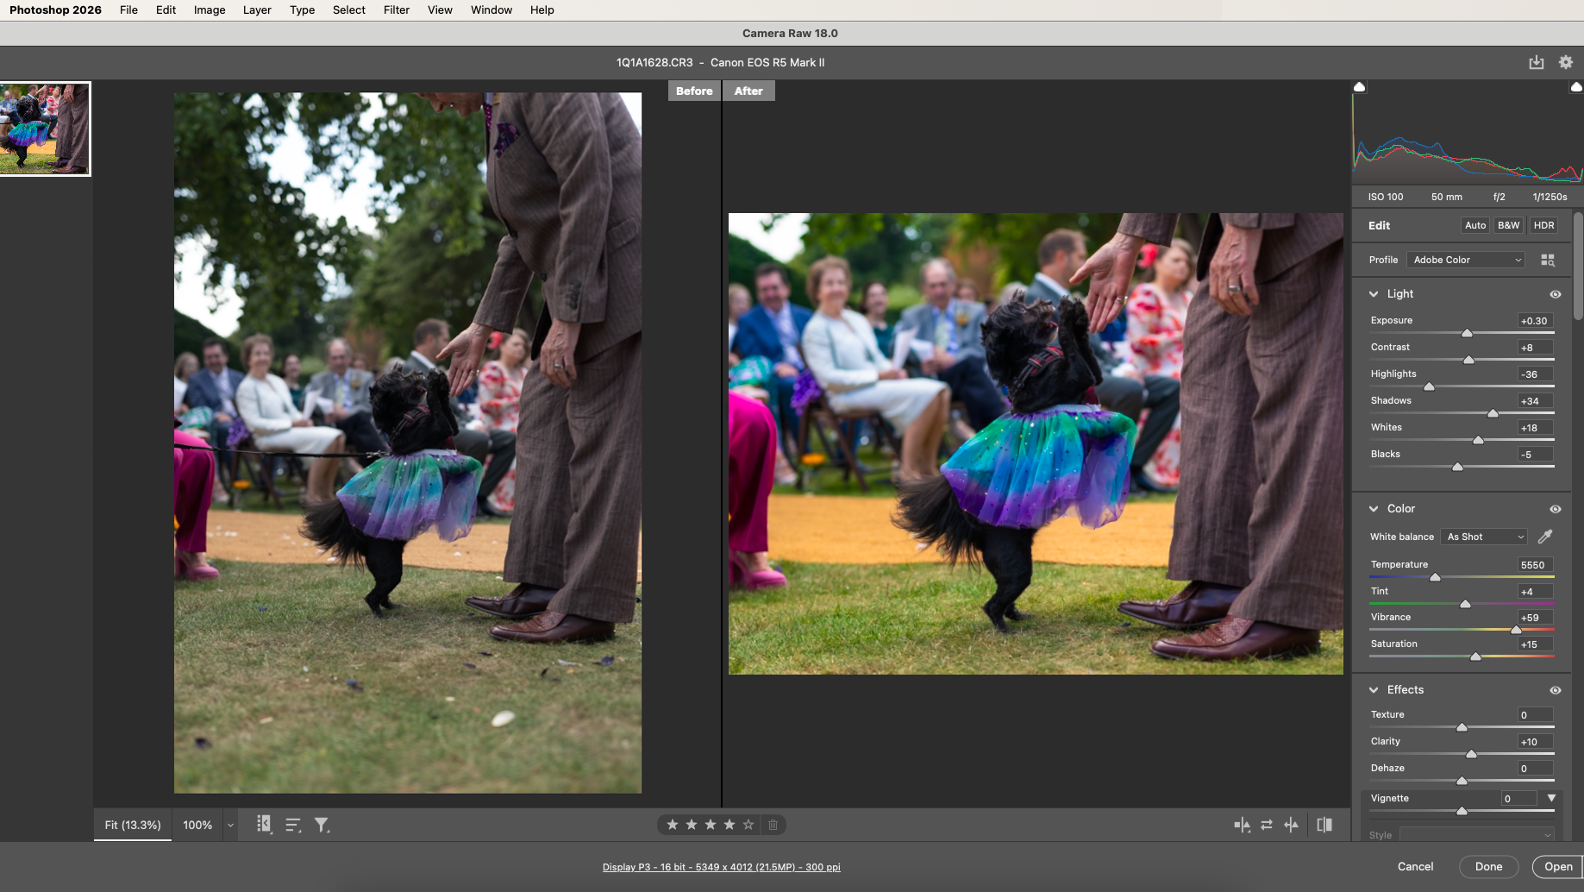Image resolution: width=1584 pixels, height=892 pixels.
Task: Open the filmstrip filter funnel icon
Action: click(x=321, y=825)
